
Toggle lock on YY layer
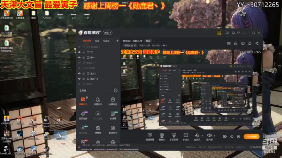[x=84, y=52]
